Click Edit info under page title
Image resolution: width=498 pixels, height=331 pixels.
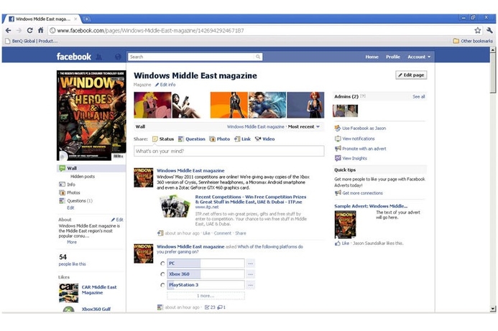click(165, 85)
